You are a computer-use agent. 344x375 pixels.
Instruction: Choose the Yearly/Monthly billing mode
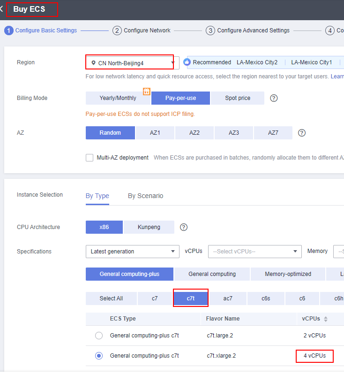(118, 98)
